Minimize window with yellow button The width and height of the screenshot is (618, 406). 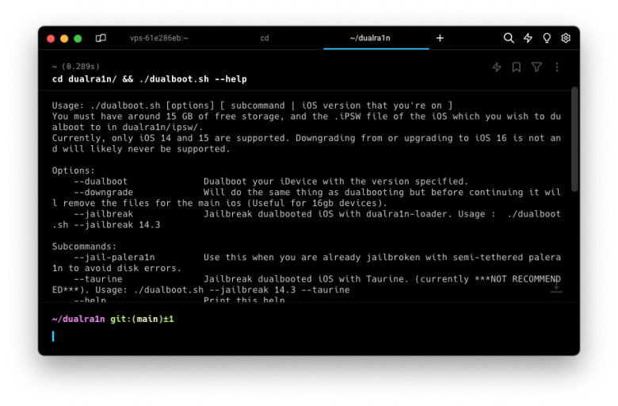click(x=64, y=38)
